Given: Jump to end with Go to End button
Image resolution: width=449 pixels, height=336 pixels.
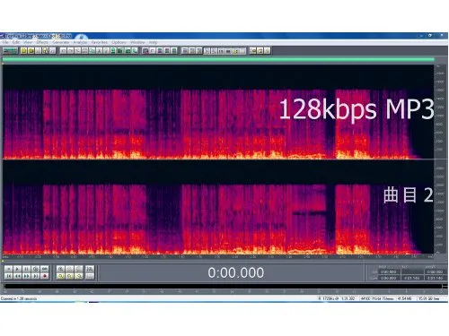Looking at the screenshot, I should tap(35, 276).
